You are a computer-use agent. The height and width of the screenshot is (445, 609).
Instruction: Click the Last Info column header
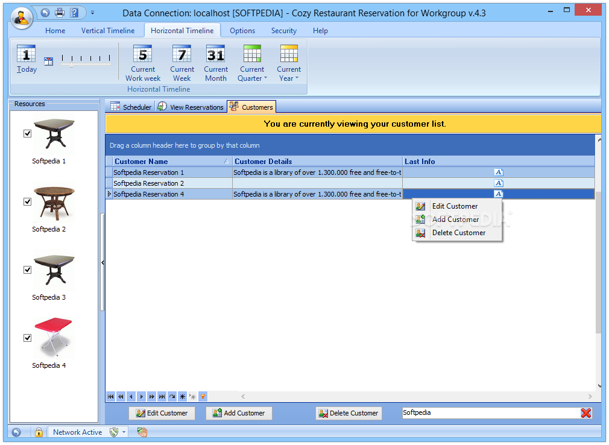coord(499,162)
